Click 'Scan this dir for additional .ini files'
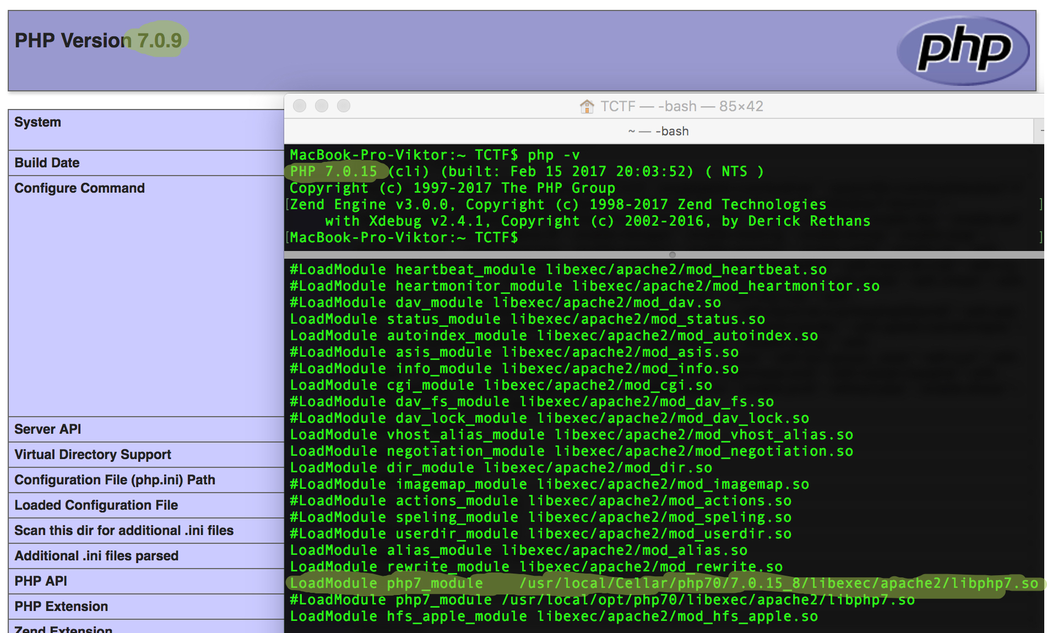The width and height of the screenshot is (1047, 633). tap(124, 531)
